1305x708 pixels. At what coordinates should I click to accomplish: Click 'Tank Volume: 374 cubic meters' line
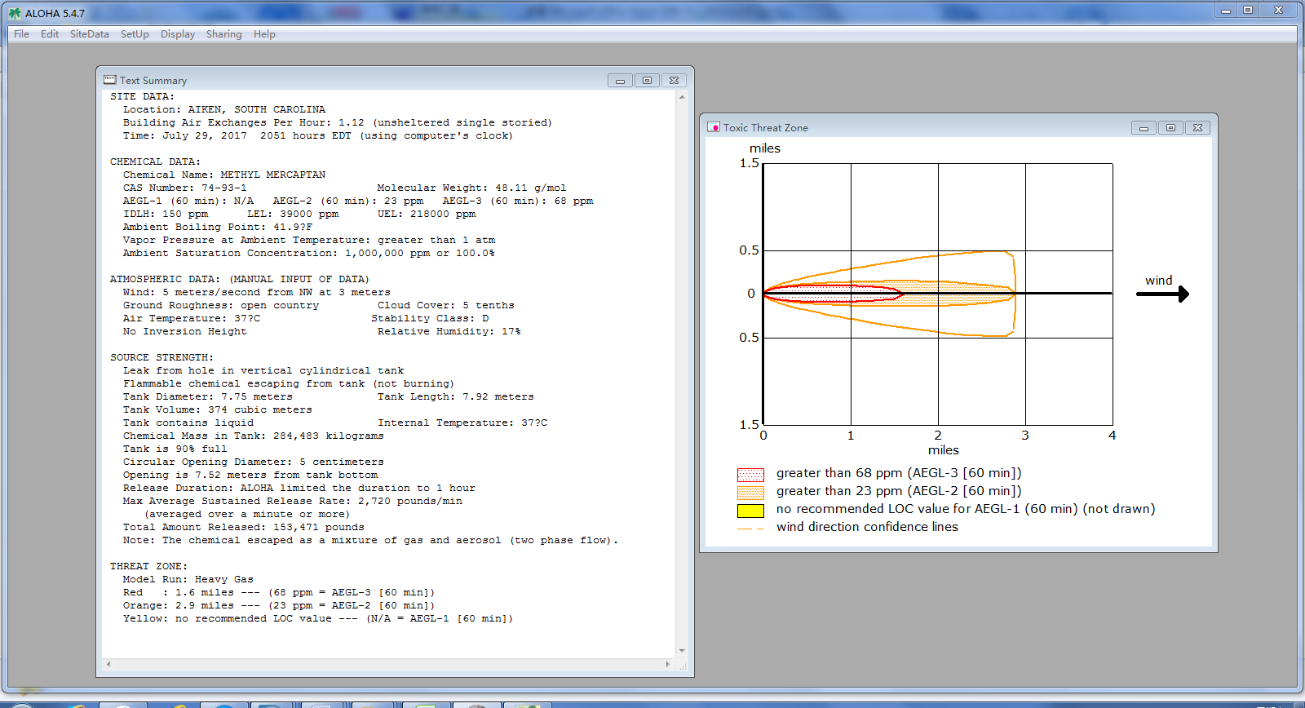click(218, 409)
